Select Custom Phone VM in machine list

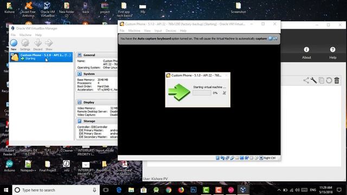click(41, 57)
